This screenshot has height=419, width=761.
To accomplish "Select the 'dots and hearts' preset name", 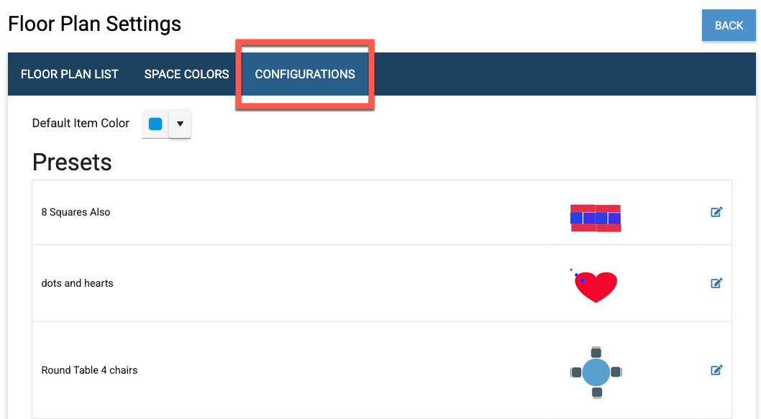I will click(77, 283).
